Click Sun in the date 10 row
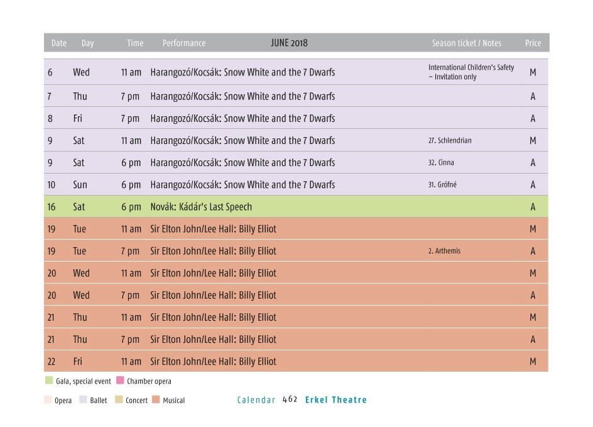593x427 pixels. click(80, 185)
